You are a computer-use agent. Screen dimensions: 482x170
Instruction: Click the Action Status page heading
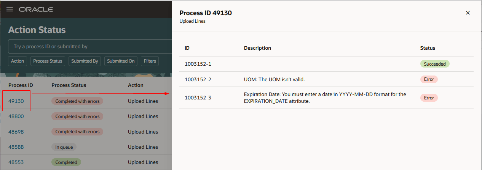pos(37,30)
